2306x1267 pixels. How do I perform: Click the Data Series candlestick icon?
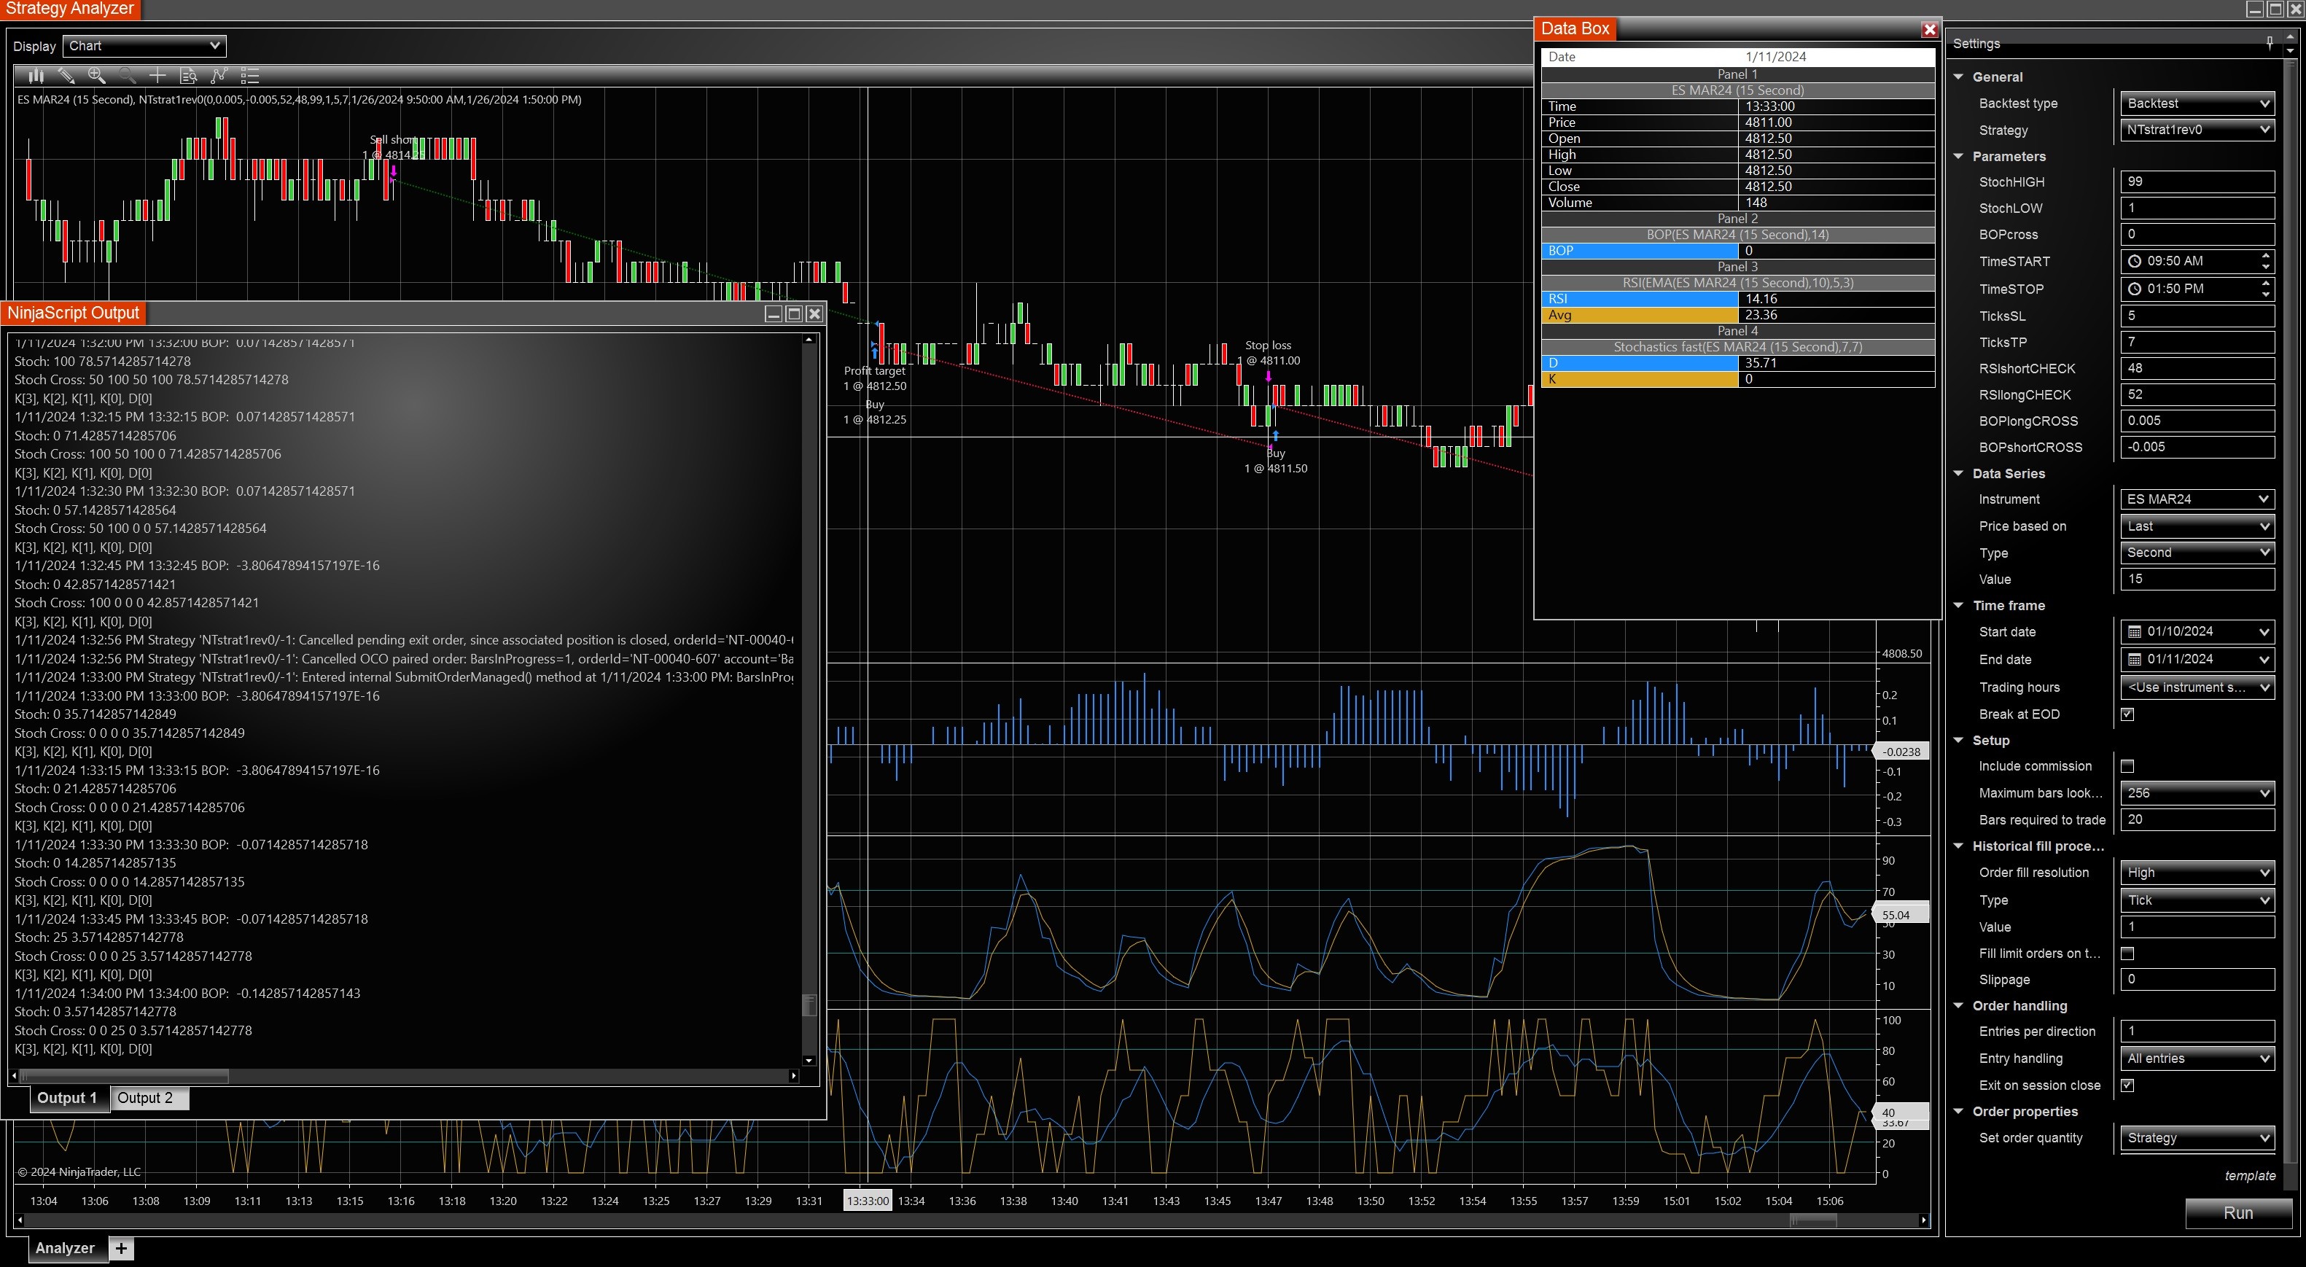35,76
